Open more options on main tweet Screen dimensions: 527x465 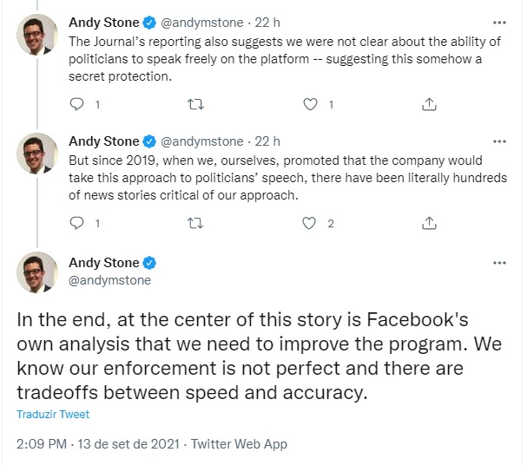[499, 263]
